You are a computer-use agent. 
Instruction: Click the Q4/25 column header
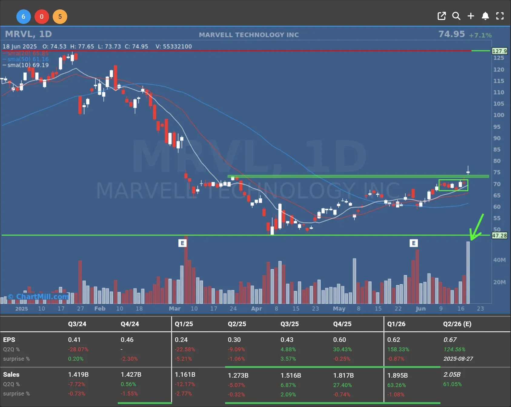(342, 324)
